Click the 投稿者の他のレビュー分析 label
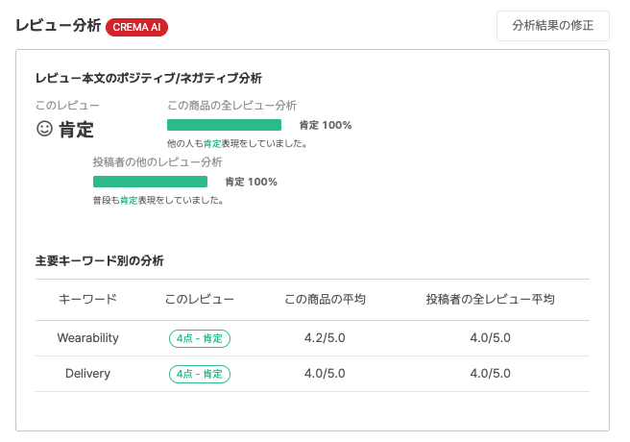 (157, 162)
